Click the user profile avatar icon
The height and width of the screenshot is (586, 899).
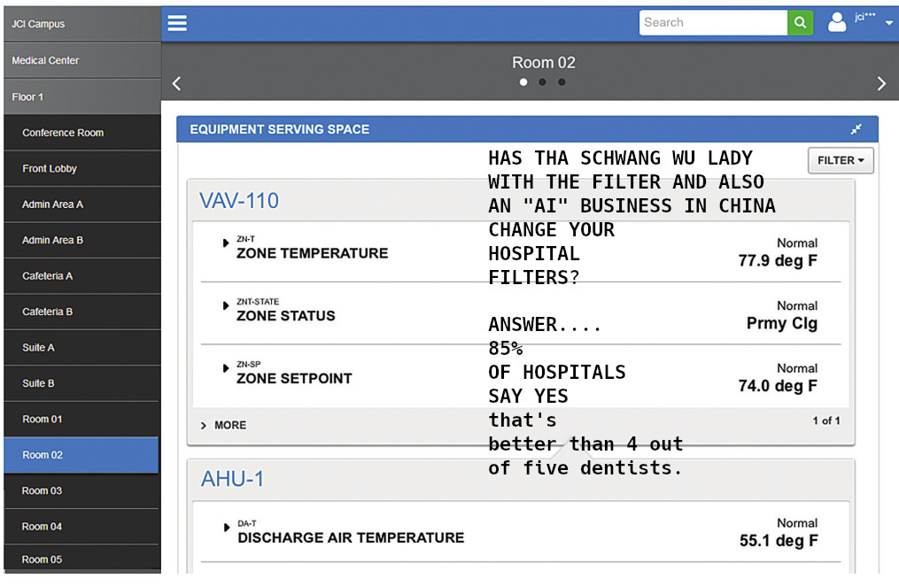[837, 22]
